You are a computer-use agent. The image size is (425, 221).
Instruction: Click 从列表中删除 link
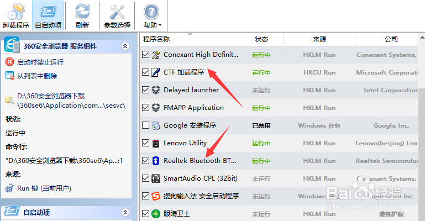coord(37,76)
